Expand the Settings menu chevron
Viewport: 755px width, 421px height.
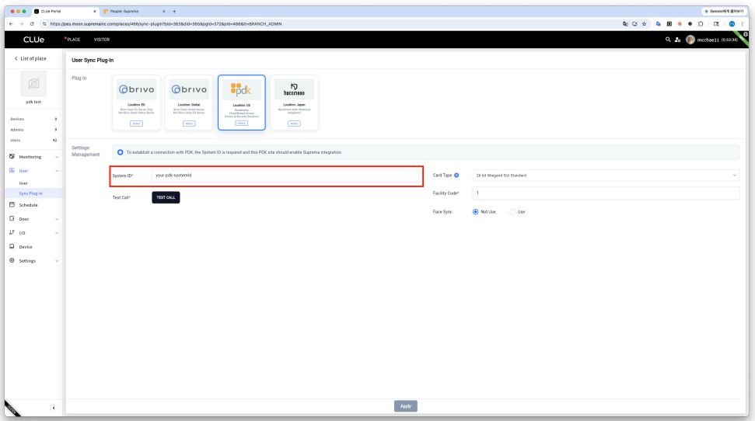[x=57, y=261]
